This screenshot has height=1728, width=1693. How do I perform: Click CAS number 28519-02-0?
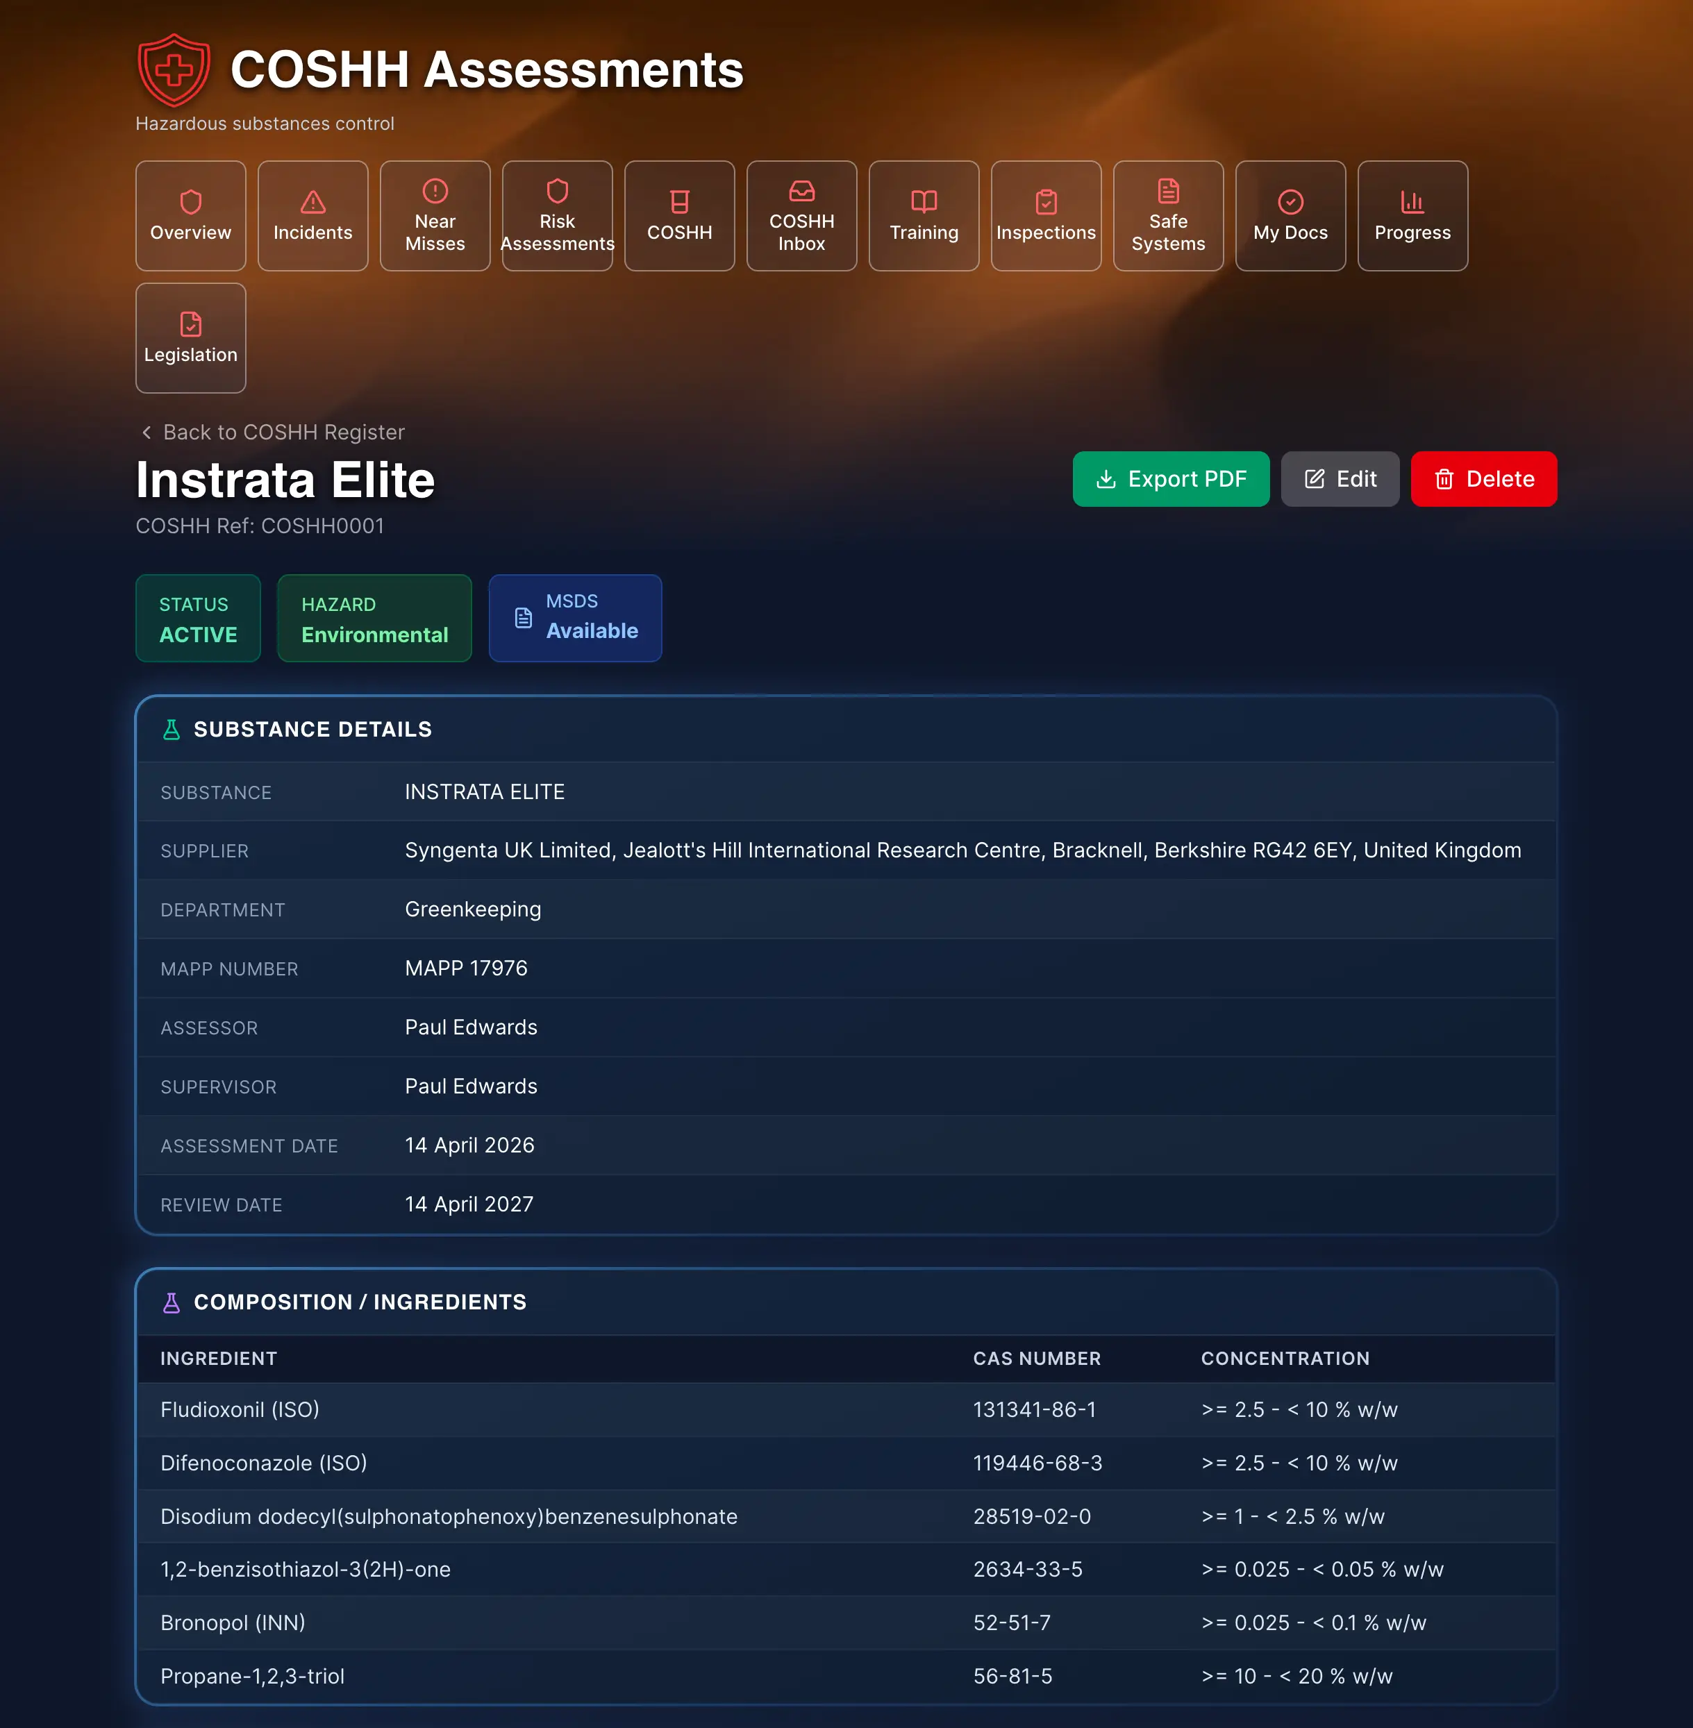[x=1033, y=1516]
